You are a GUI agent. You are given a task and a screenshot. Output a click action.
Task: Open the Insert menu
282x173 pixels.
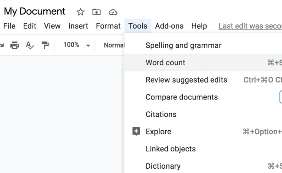pos(79,26)
